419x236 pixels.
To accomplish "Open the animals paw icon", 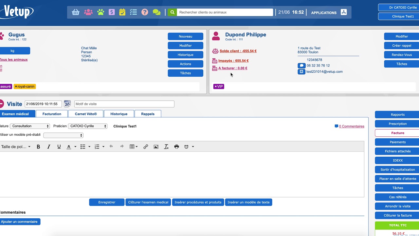I will pos(100,12).
